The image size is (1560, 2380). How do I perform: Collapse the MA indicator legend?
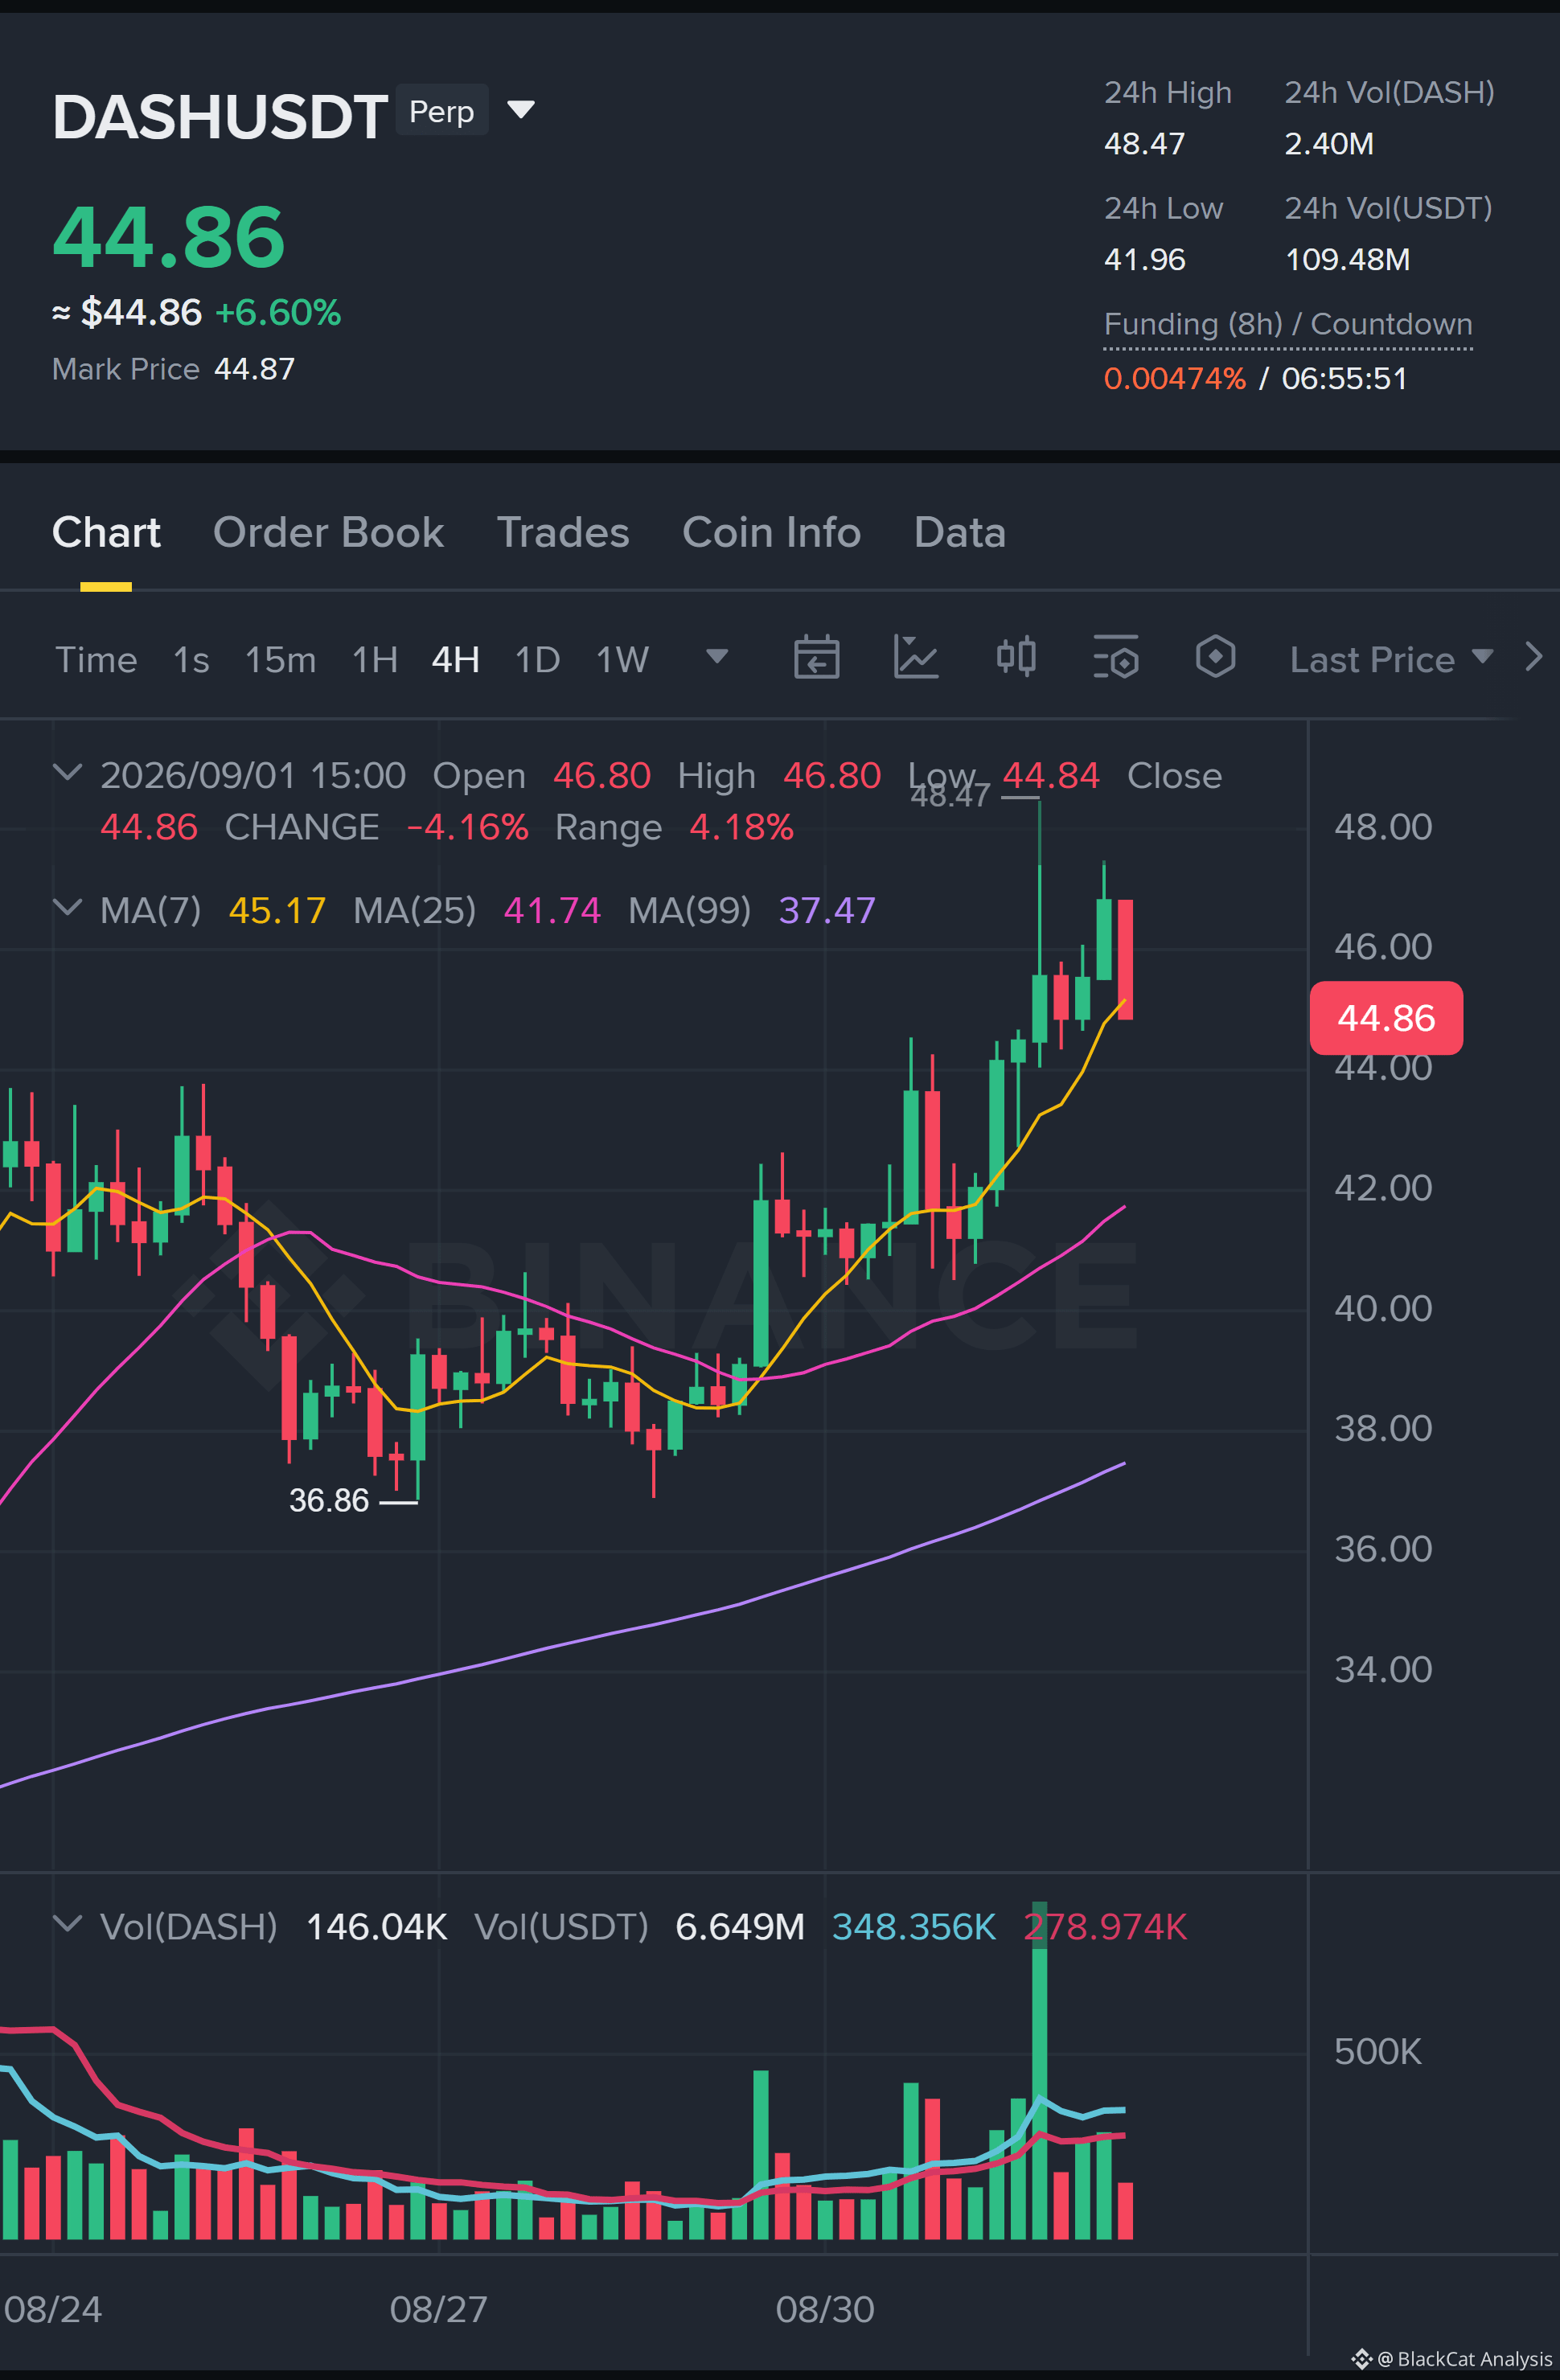click(67, 908)
